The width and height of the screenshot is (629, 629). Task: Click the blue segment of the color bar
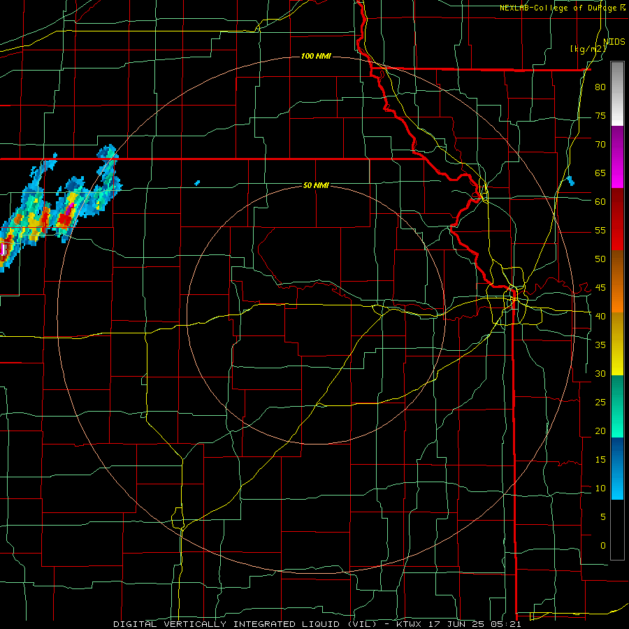tap(617, 468)
